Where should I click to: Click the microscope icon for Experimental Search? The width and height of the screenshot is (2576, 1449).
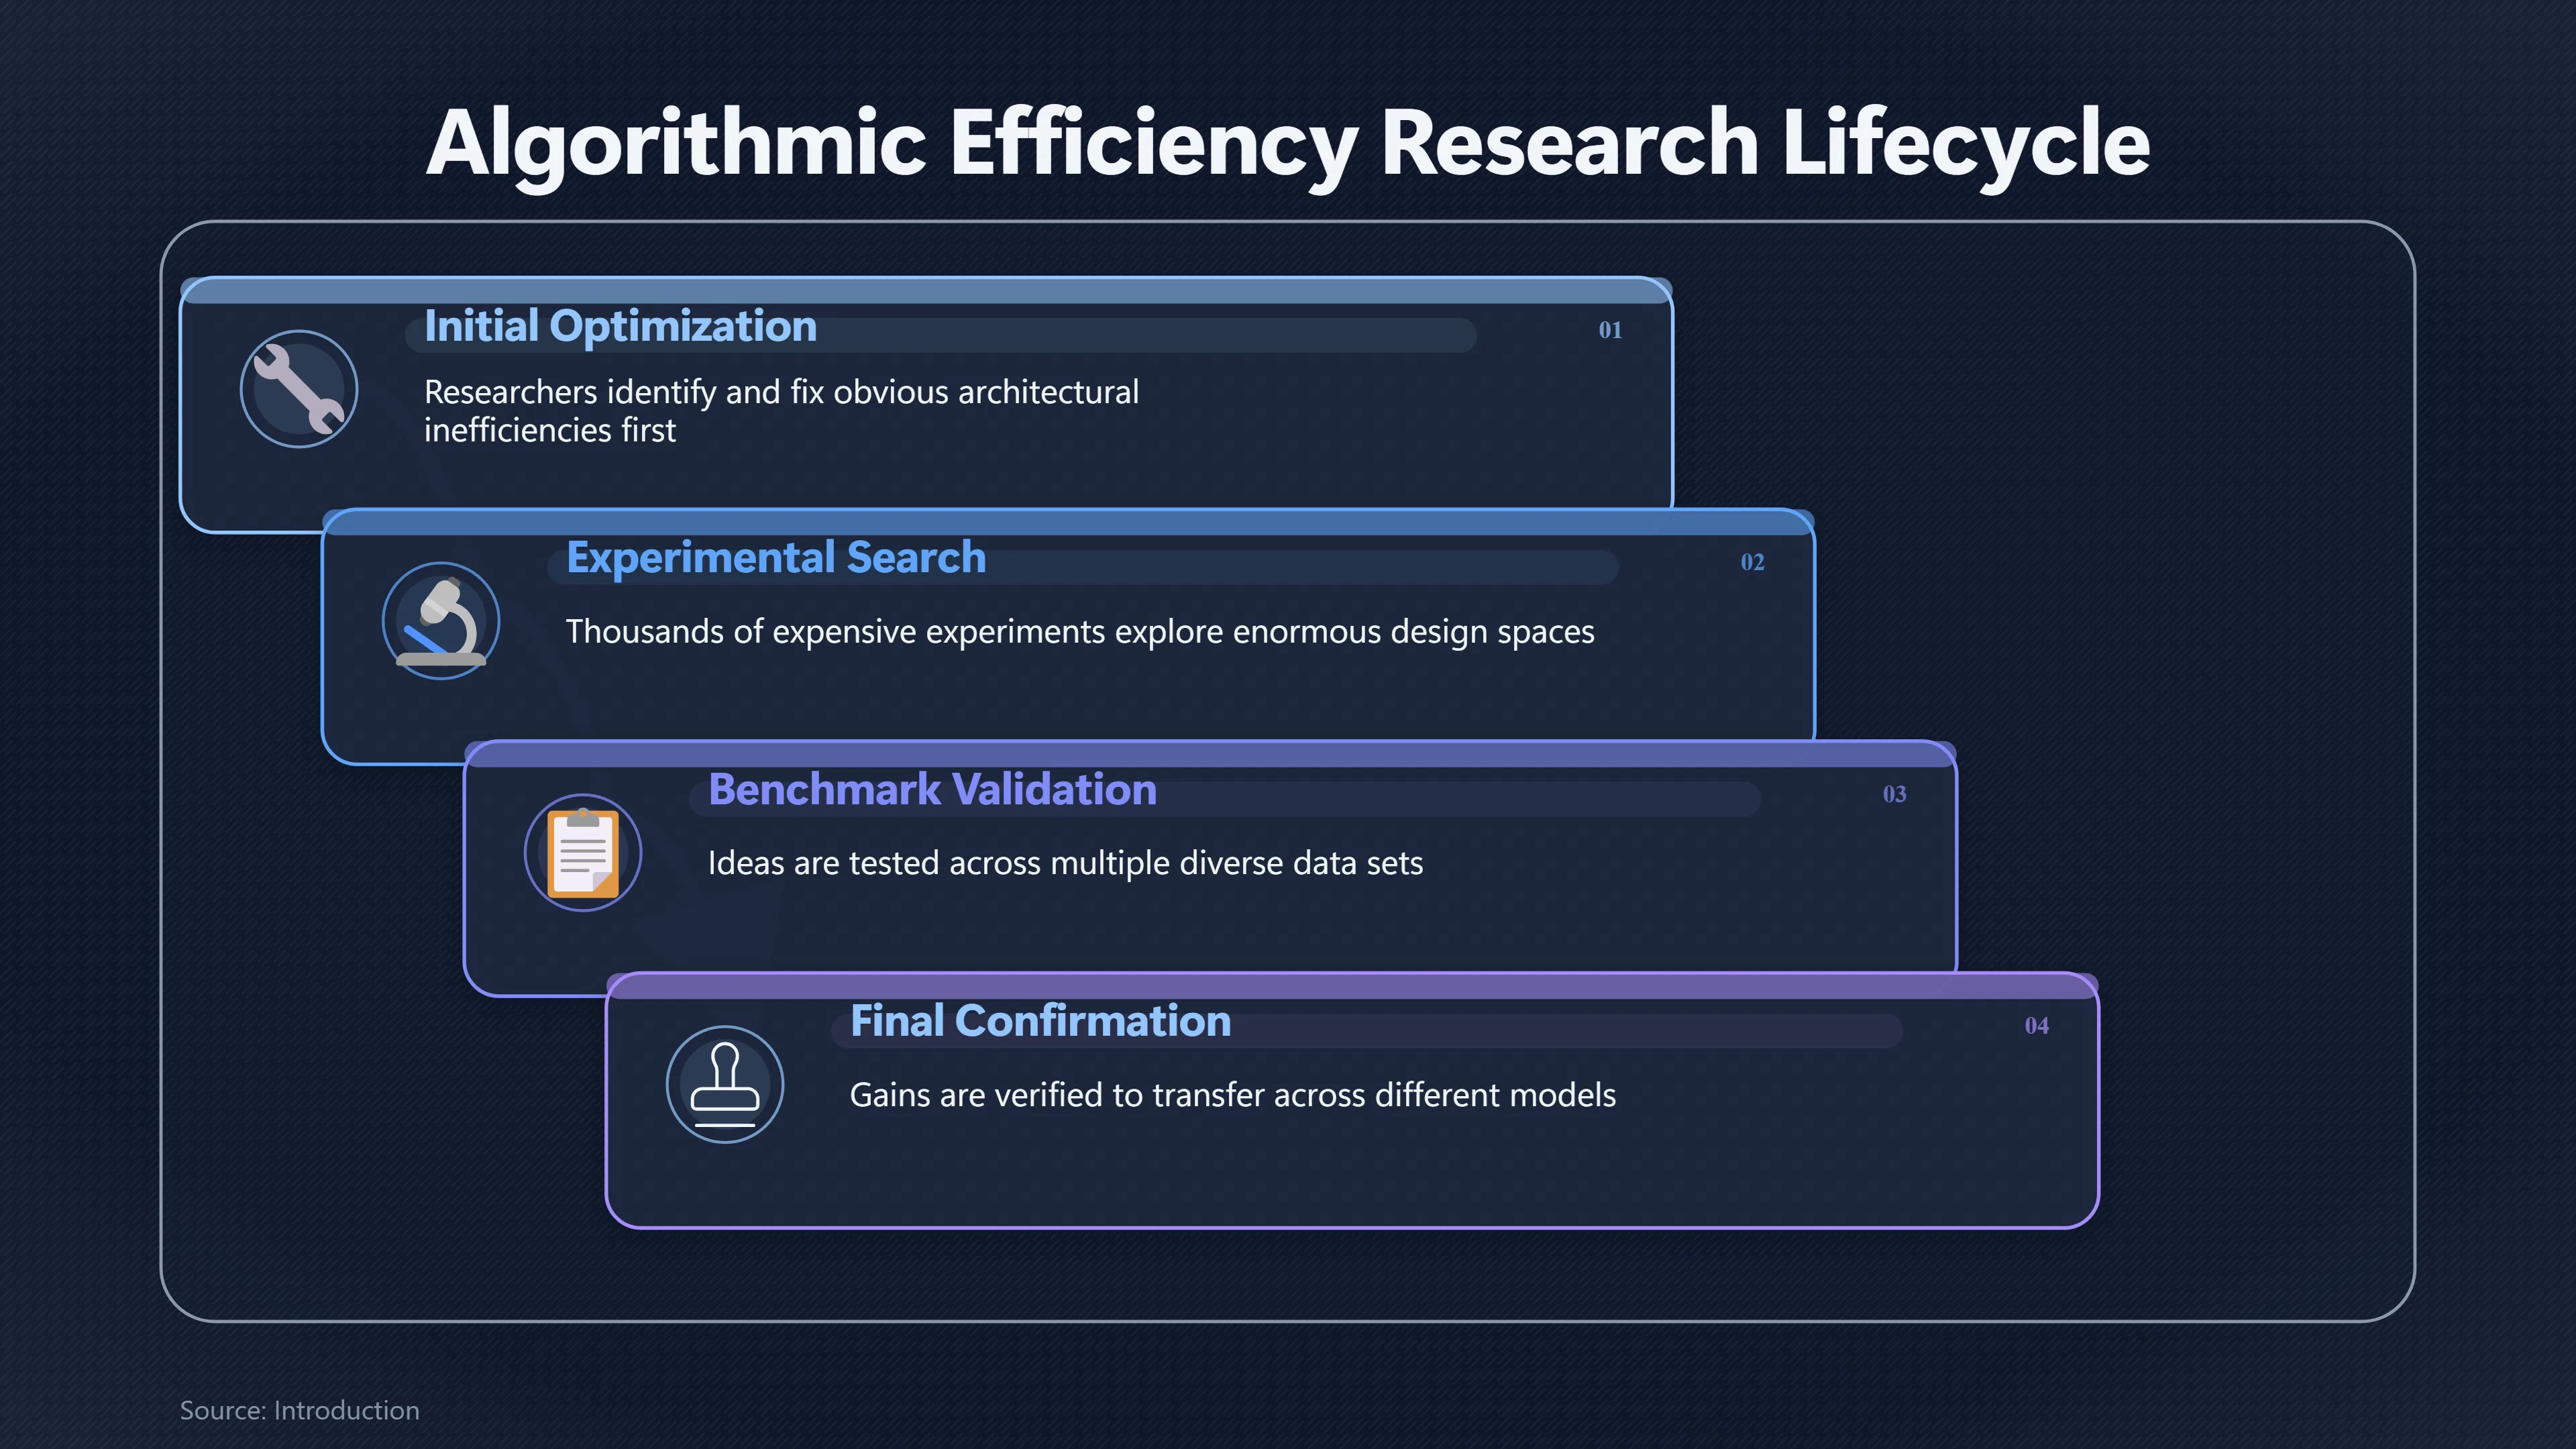click(x=441, y=621)
